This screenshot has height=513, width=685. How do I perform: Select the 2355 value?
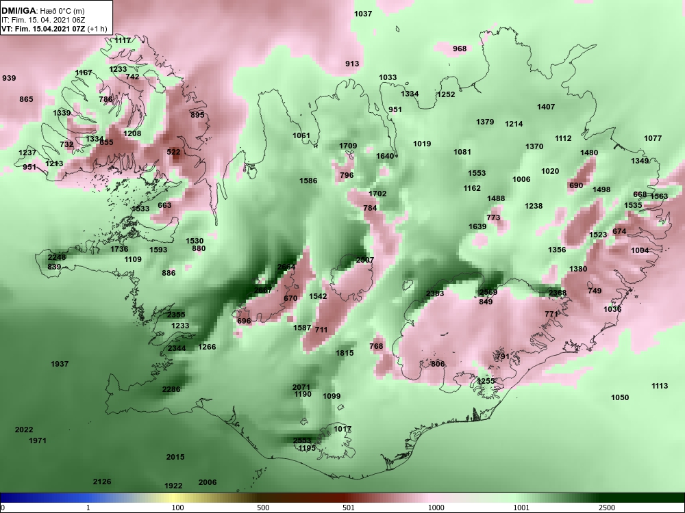click(x=177, y=315)
